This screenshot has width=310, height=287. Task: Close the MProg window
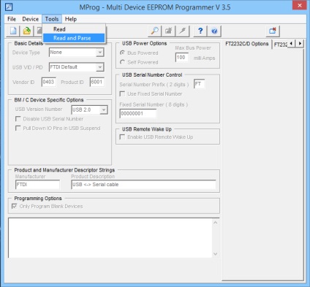(300, 5)
